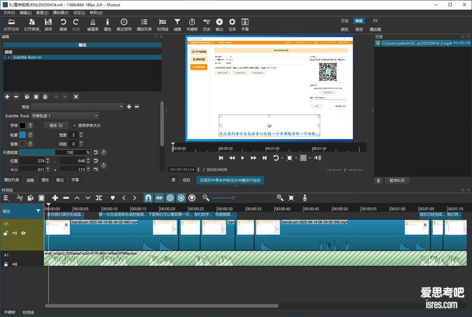Switch to the 字幕 panel tab
This screenshot has height=317, width=472.
(x=75, y=180)
